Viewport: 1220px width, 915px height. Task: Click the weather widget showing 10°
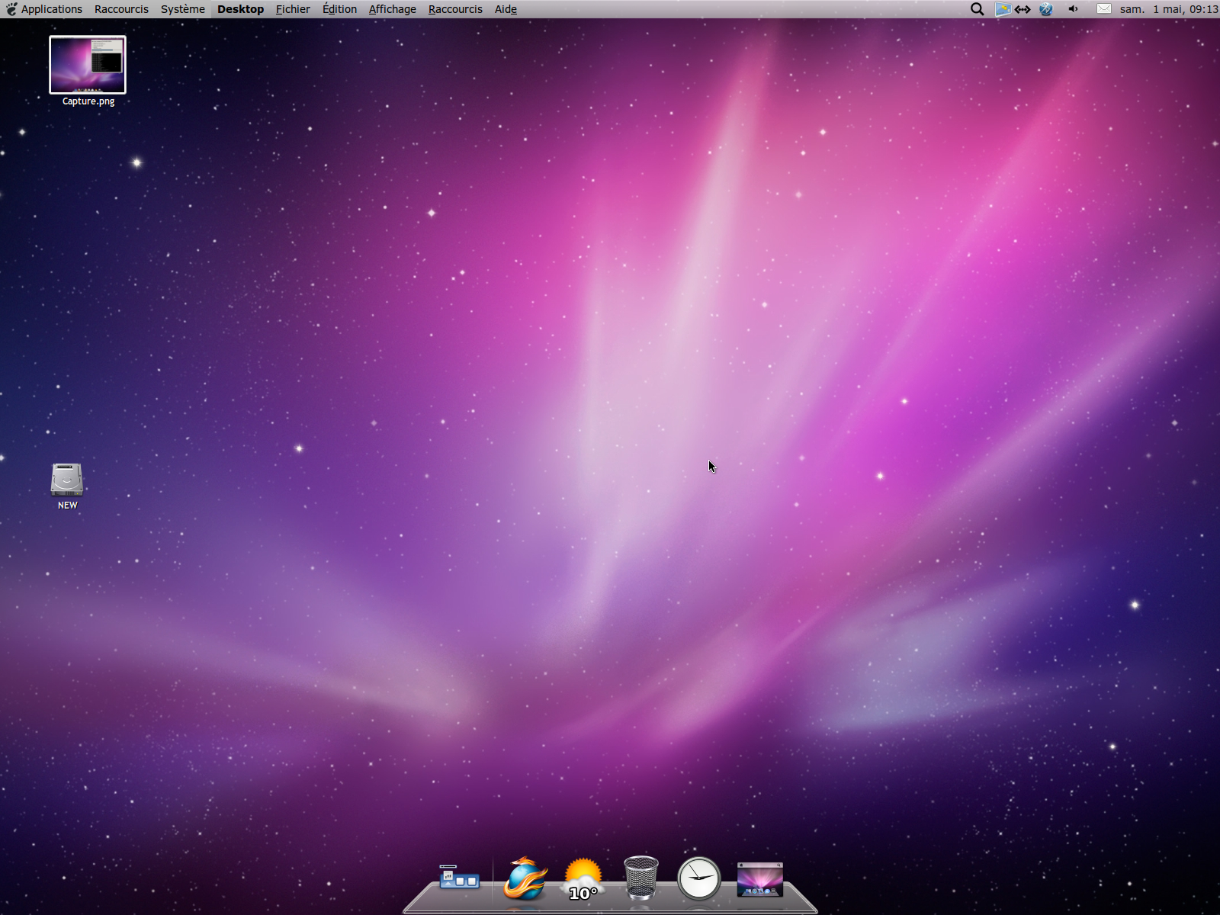click(583, 880)
